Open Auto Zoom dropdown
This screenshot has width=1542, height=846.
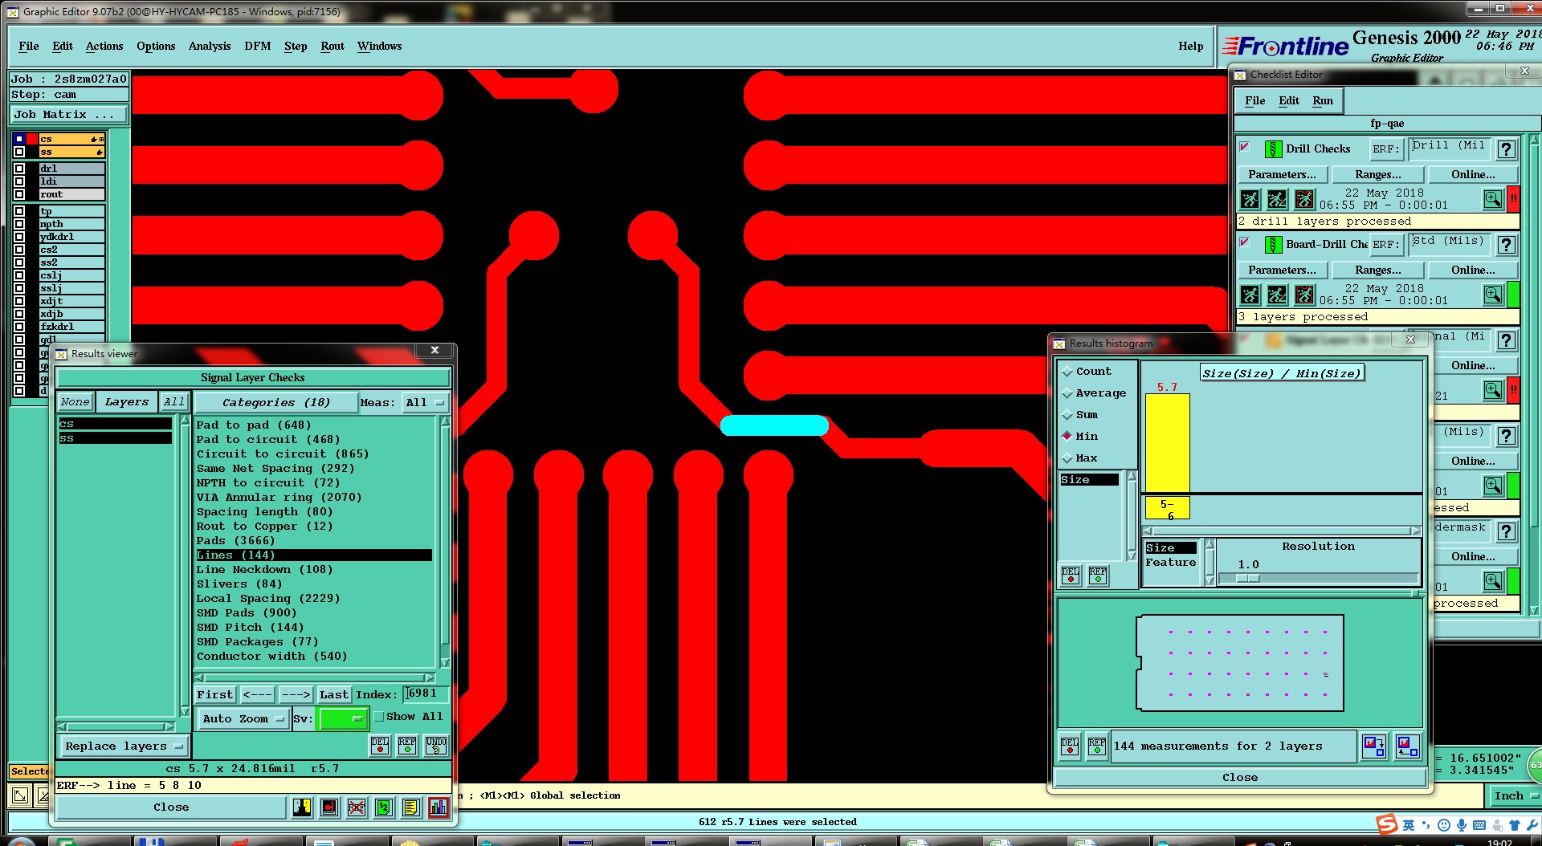pos(243,718)
